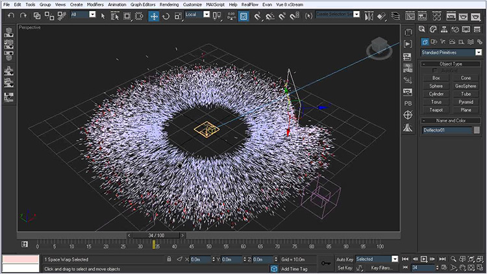Viewport: 487px width, 274px height.
Task: Click the Set Key button
Action: [344, 268]
